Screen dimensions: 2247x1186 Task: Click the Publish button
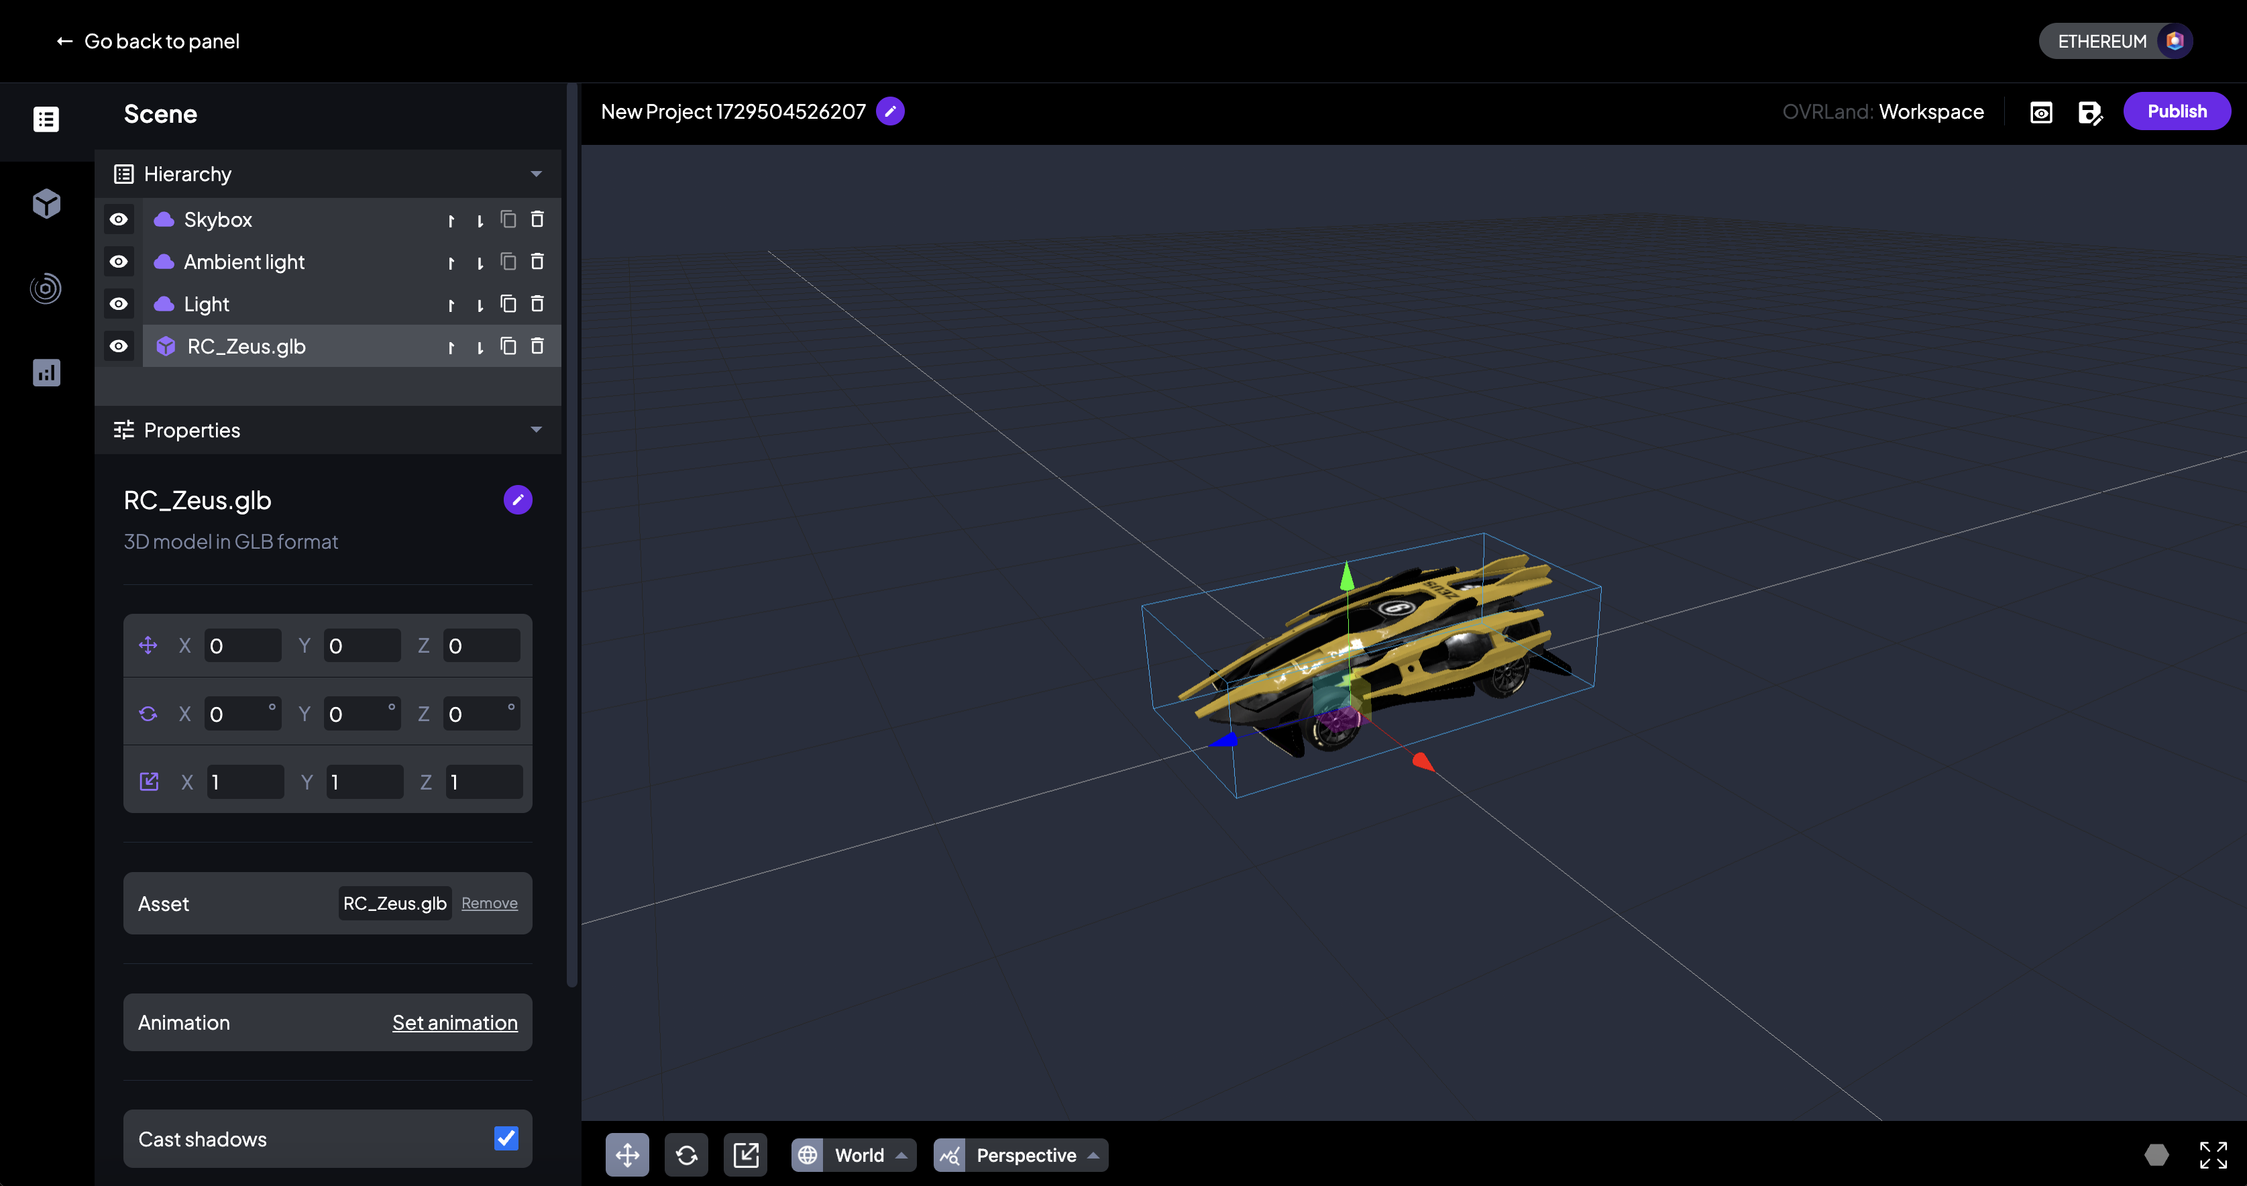click(2177, 111)
